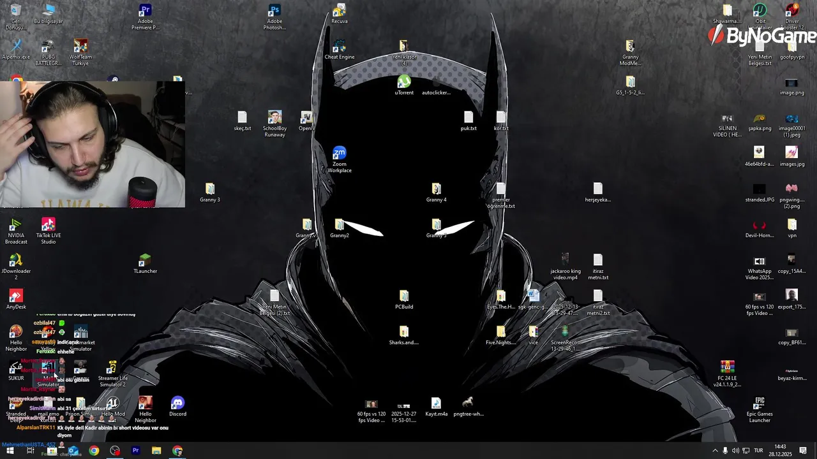Open Devil-Horn... image file
This screenshot has height=459, width=817.
coord(760,228)
